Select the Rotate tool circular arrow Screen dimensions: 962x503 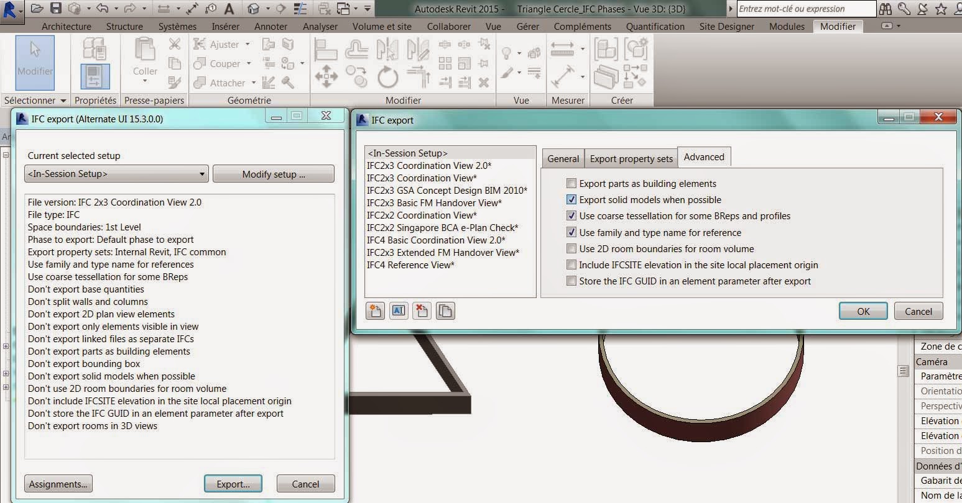387,78
